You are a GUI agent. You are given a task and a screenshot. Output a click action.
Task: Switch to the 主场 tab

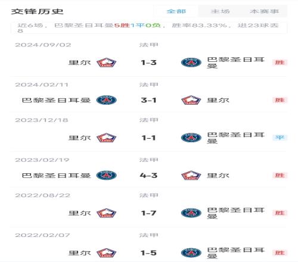tap(220, 11)
